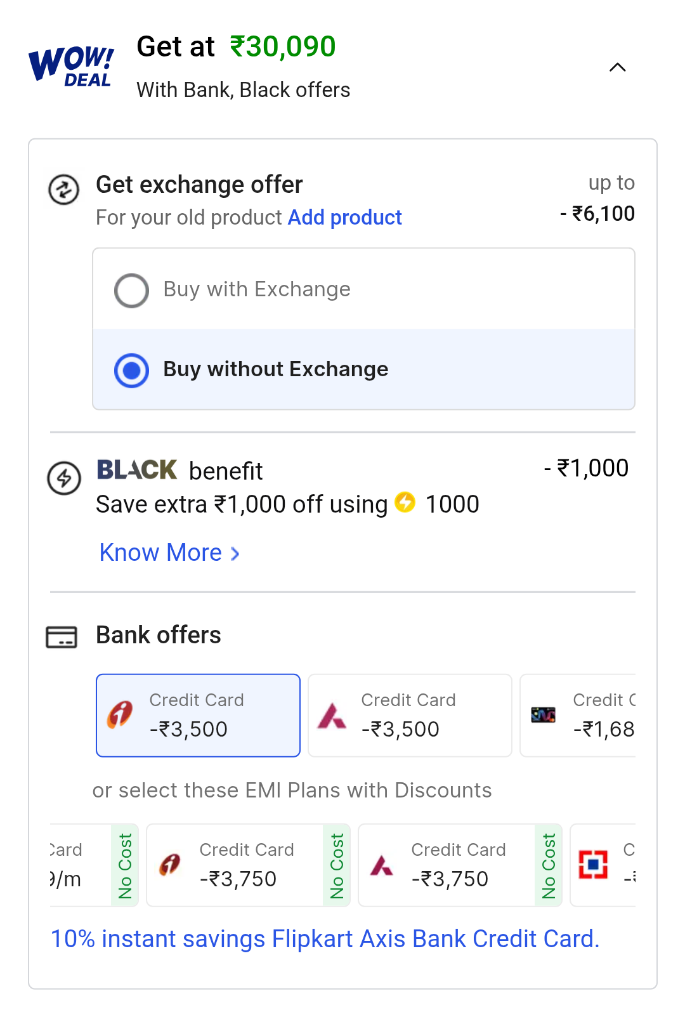This screenshot has height=1010, width=685.
Task: Select Buy with Exchange radio button
Action: point(132,291)
